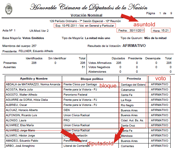177x148 pixels.
Task: Click the national coat of arms emblem
Action: (9, 9)
